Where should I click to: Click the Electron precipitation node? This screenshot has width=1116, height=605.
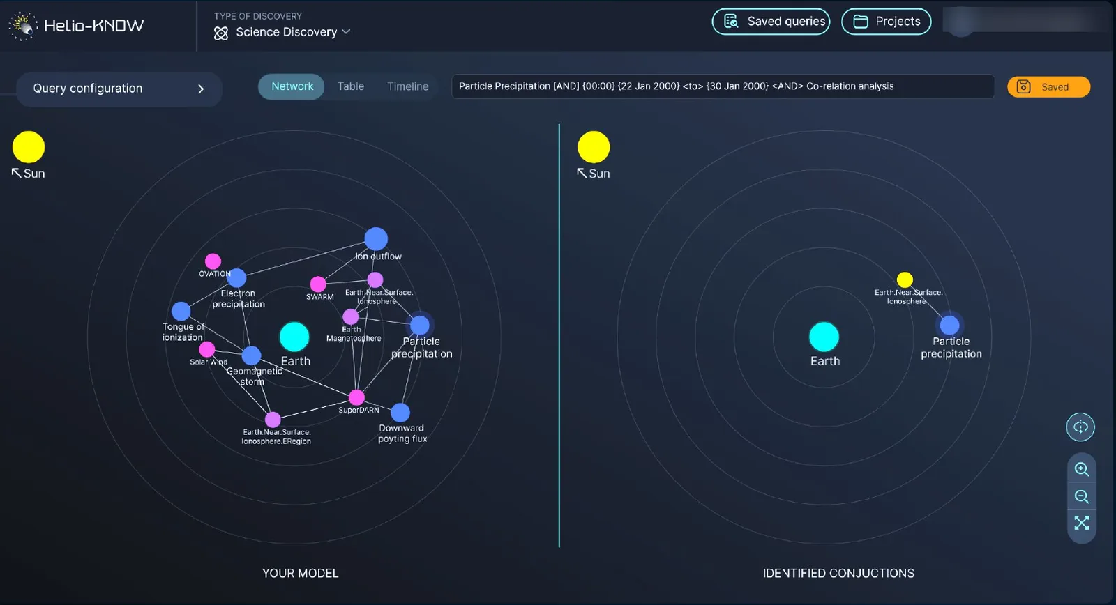pyautogui.click(x=237, y=277)
